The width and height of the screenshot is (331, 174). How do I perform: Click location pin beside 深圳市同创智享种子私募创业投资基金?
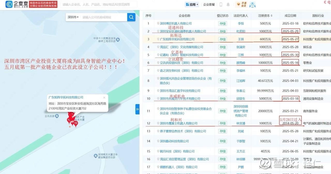pyautogui.click(x=158, y=109)
